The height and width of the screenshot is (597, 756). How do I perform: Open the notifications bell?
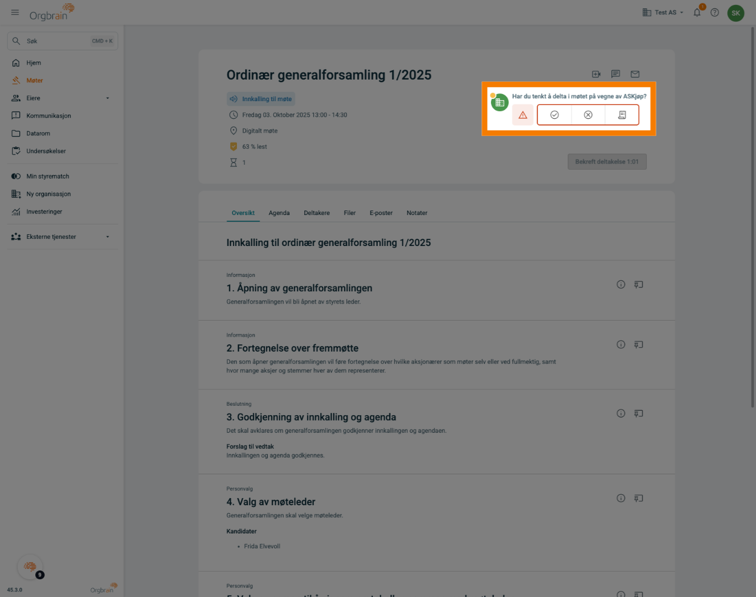[697, 13]
